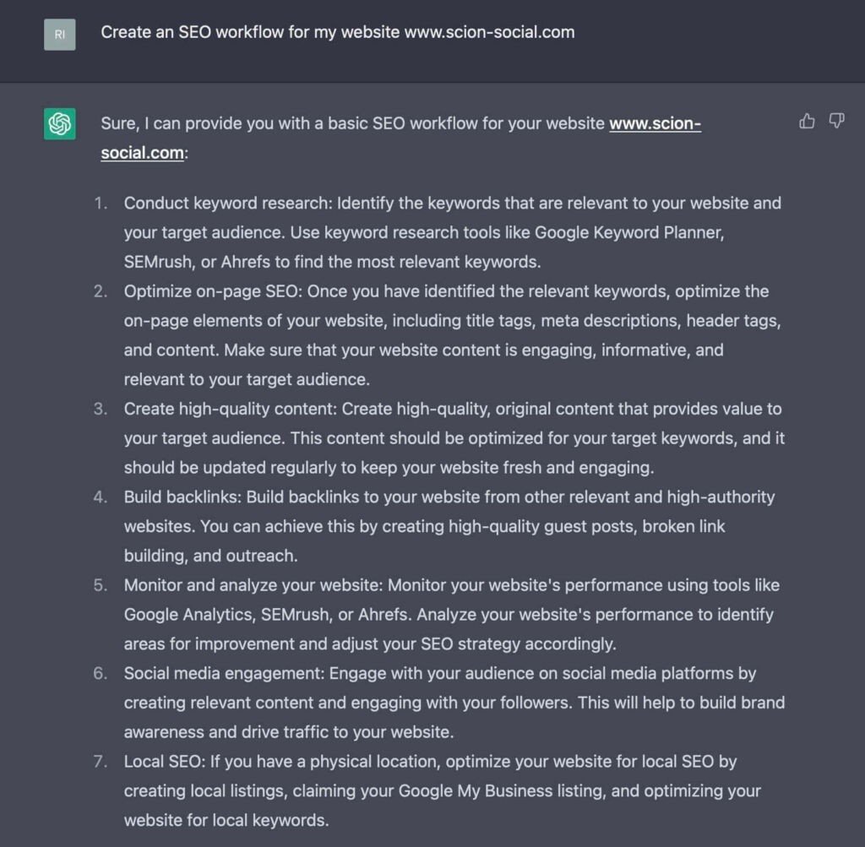Click the "Google Analytics" text in step five
This screenshot has width=865, height=847.
[x=189, y=614]
